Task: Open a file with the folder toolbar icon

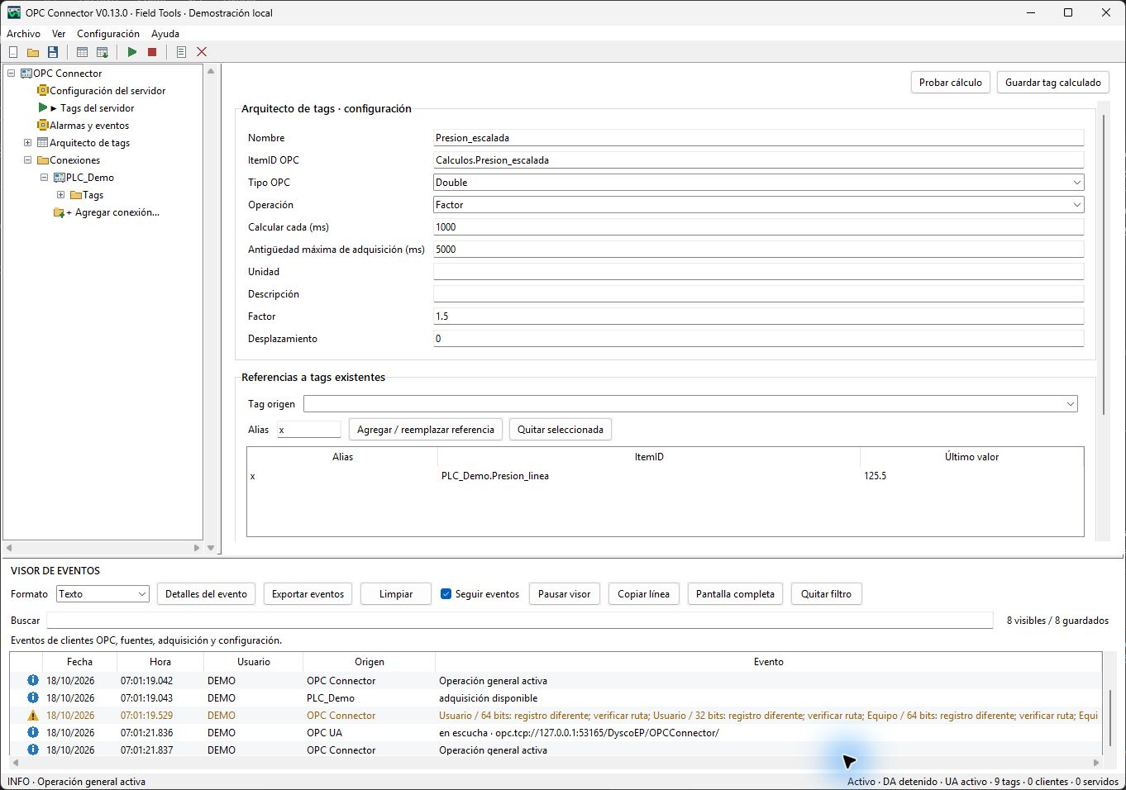Action: (33, 52)
